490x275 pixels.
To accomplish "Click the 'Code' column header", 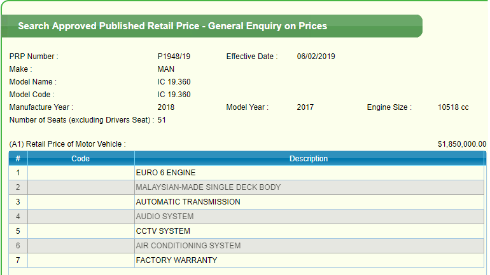I will pyautogui.click(x=80, y=159).
